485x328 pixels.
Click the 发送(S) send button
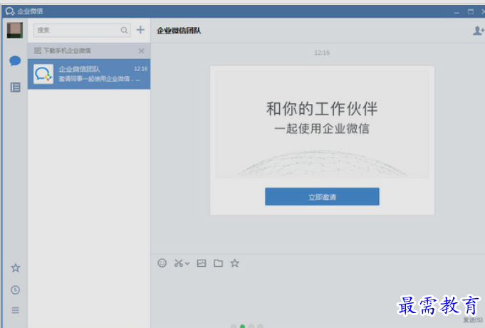pos(473,320)
